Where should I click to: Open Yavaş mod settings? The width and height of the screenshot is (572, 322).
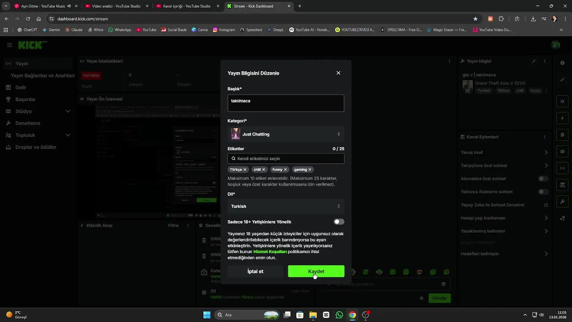coord(505,153)
